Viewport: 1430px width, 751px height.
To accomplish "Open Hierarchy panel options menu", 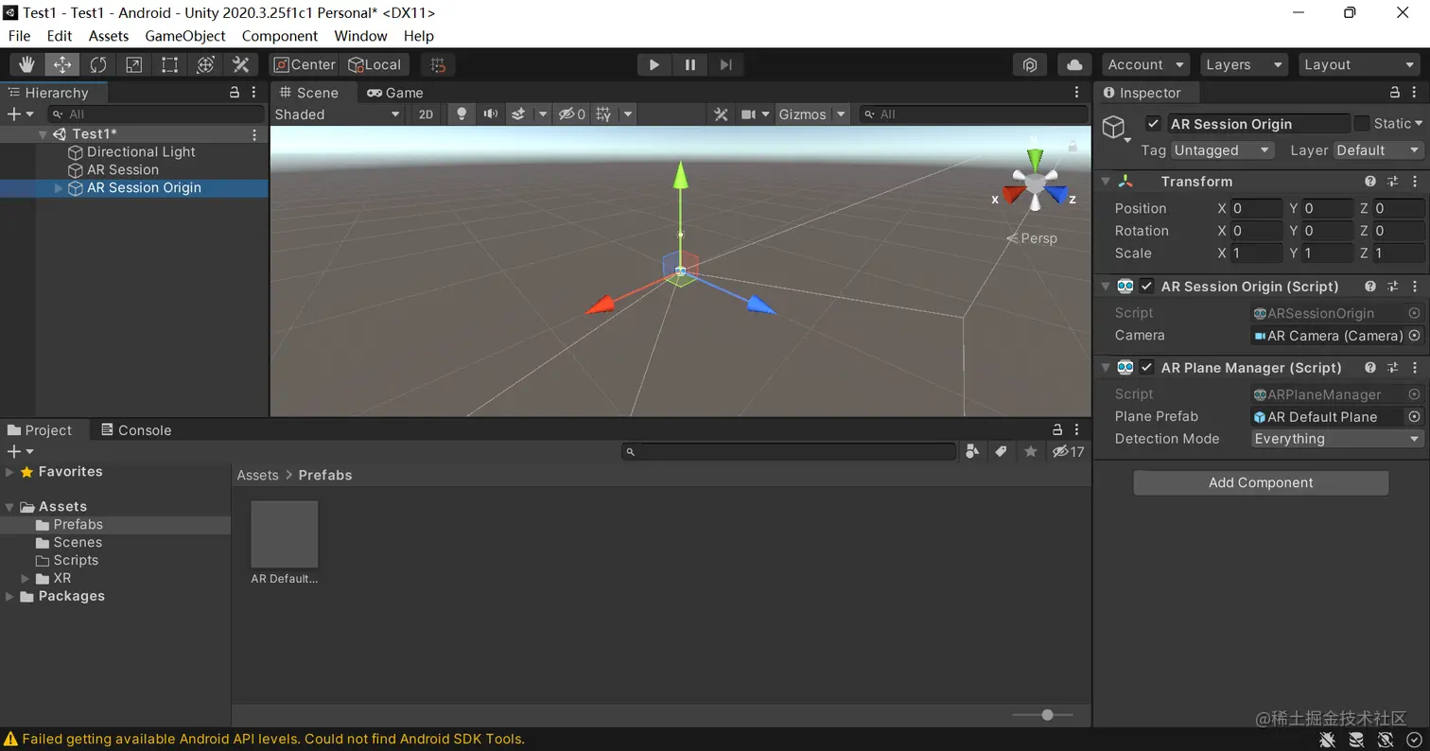I will click(253, 92).
